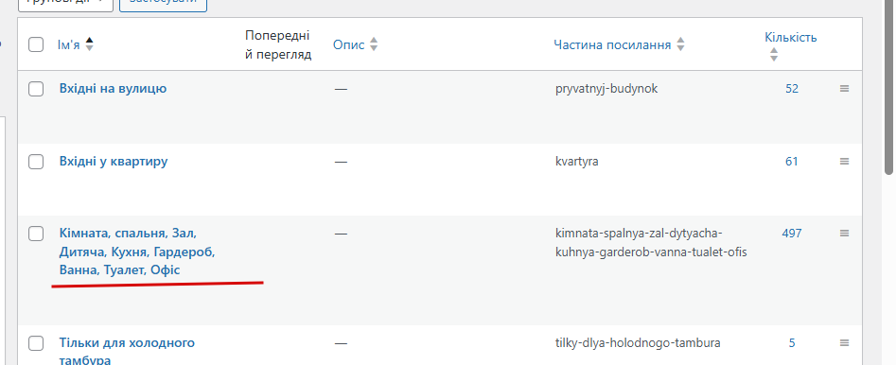Check the box for Вхідні на вулицю
This screenshot has width=896, height=365.
36,89
